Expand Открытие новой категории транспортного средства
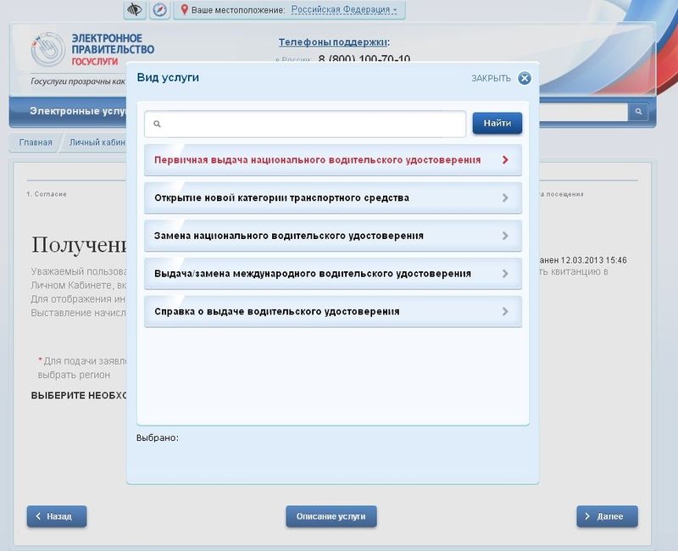678x551 pixels. click(x=281, y=198)
